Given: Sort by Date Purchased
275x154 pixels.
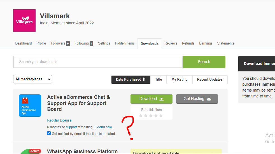Looking at the screenshot, I should click(131, 80).
